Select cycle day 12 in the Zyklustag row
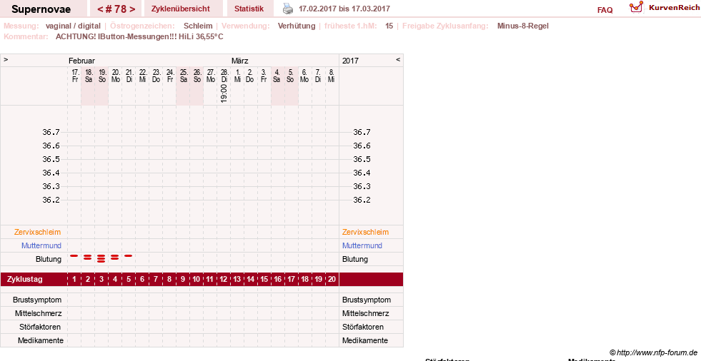701x361 pixels. tap(224, 280)
